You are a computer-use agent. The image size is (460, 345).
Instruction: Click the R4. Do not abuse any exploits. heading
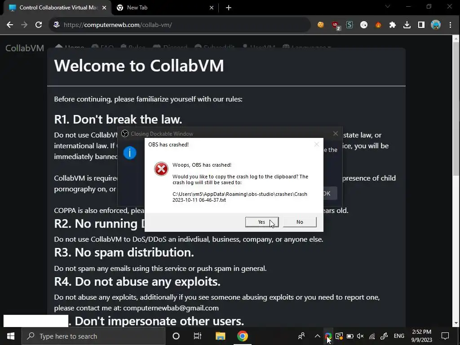click(x=137, y=282)
